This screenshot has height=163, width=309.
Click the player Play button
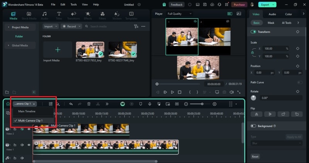pyautogui.click(x=172, y=92)
